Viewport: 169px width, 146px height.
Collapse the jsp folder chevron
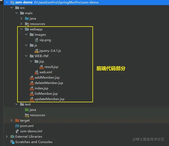click(x=31, y=61)
